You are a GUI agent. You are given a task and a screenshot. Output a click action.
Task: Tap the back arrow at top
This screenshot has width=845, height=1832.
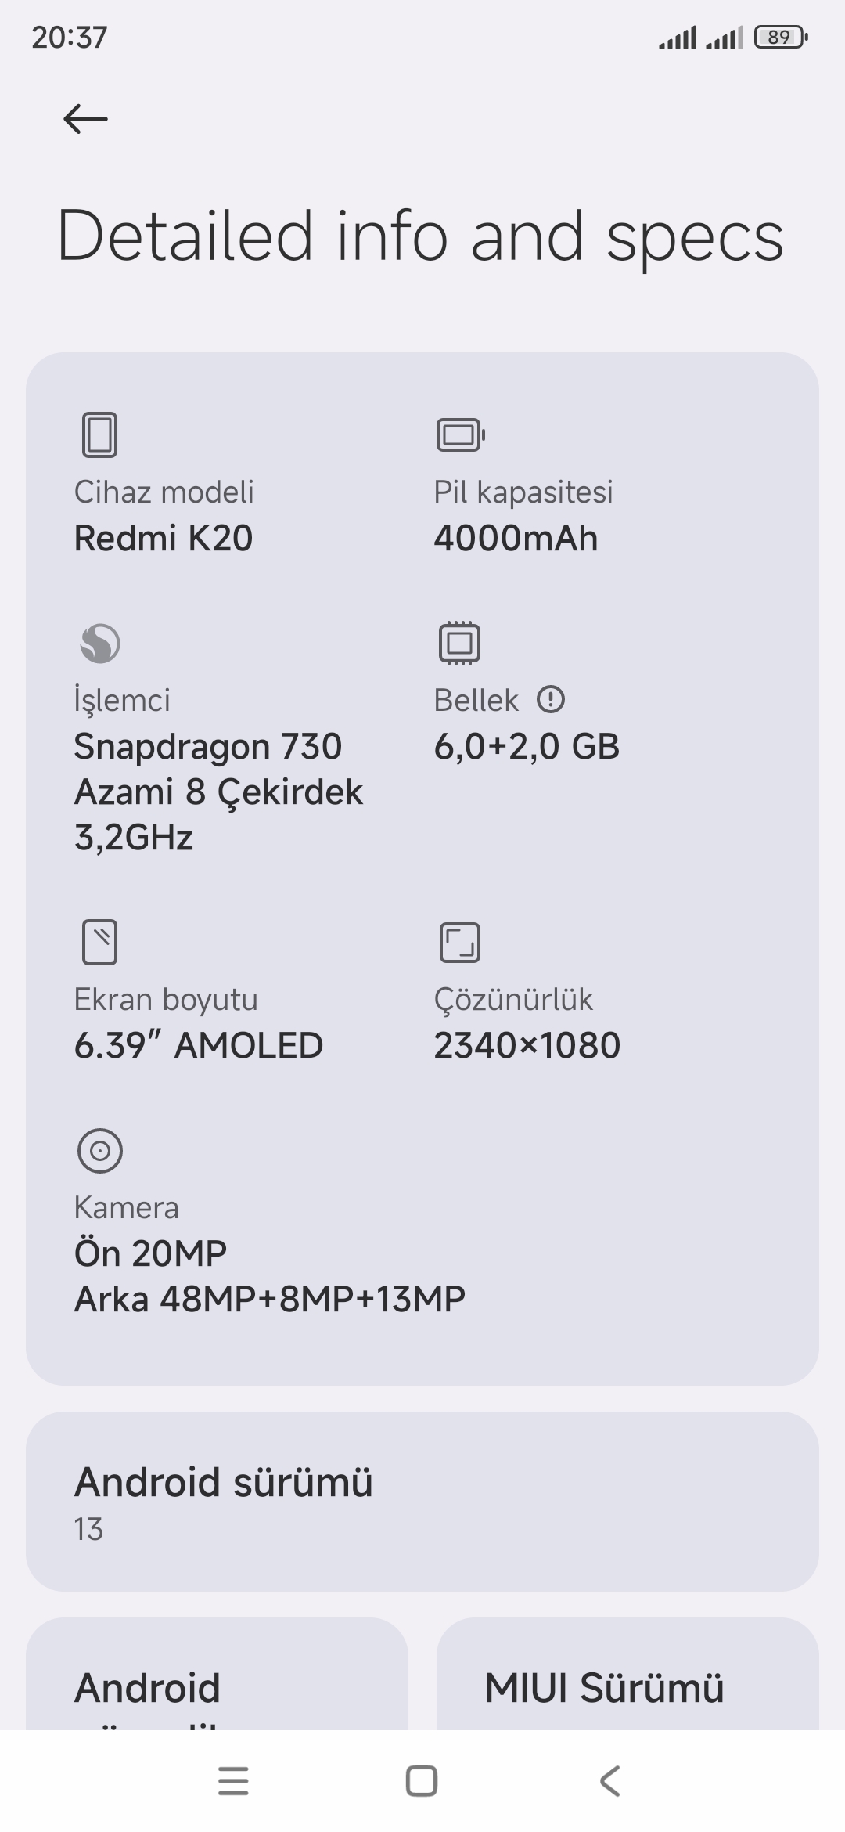pos(85,119)
